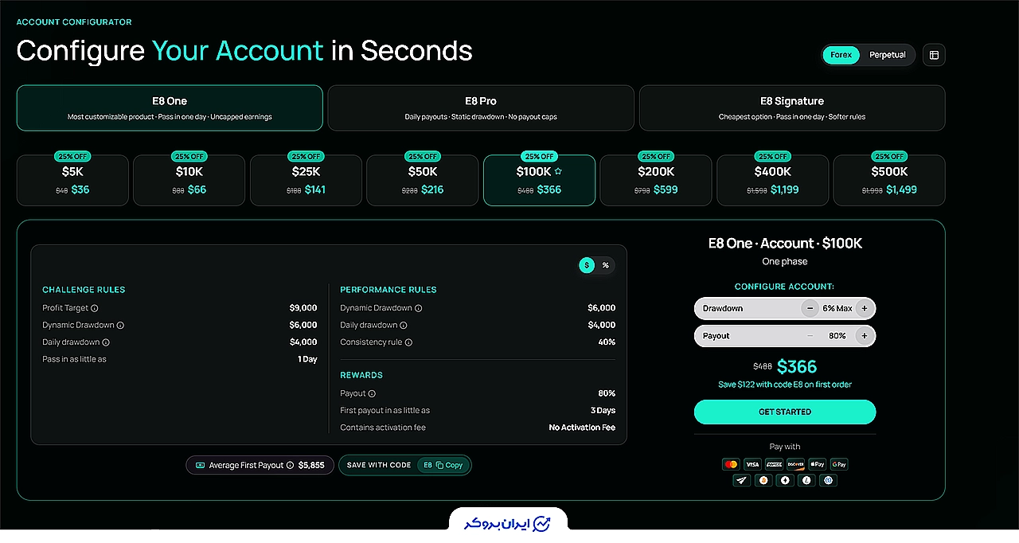
Task: Info icon for Daily drawdown under Performance Rules
Action: [x=404, y=325]
